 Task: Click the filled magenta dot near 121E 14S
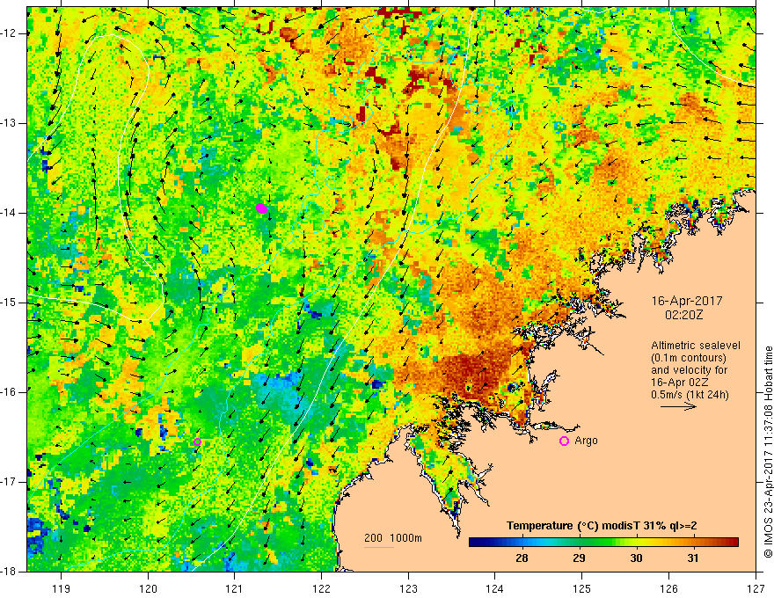[261, 208]
